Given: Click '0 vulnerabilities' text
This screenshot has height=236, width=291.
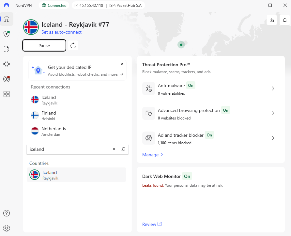Looking at the screenshot, I should pyautogui.click(x=171, y=93).
